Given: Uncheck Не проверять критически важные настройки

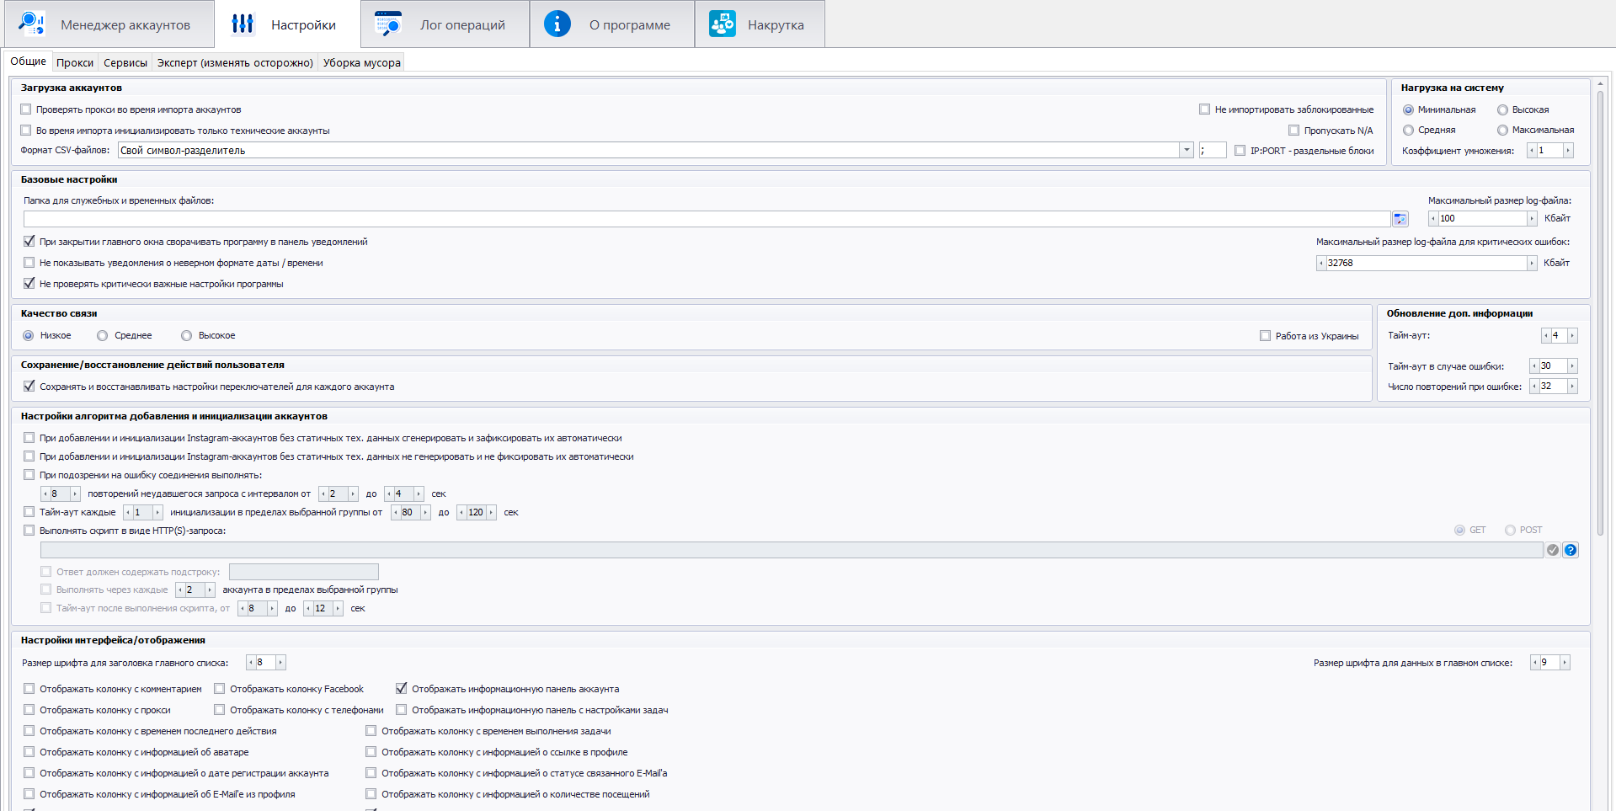Looking at the screenshot, I should [x=29, y=284].
